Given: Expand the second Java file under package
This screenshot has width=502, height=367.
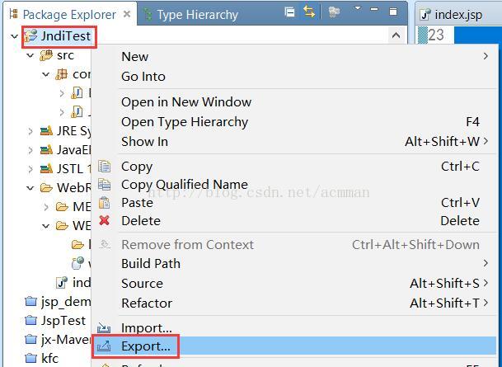Looking at the screenshot, I should click(62, 112).
